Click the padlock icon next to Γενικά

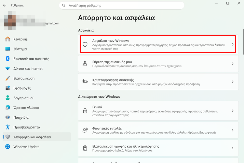pos(85,110)
